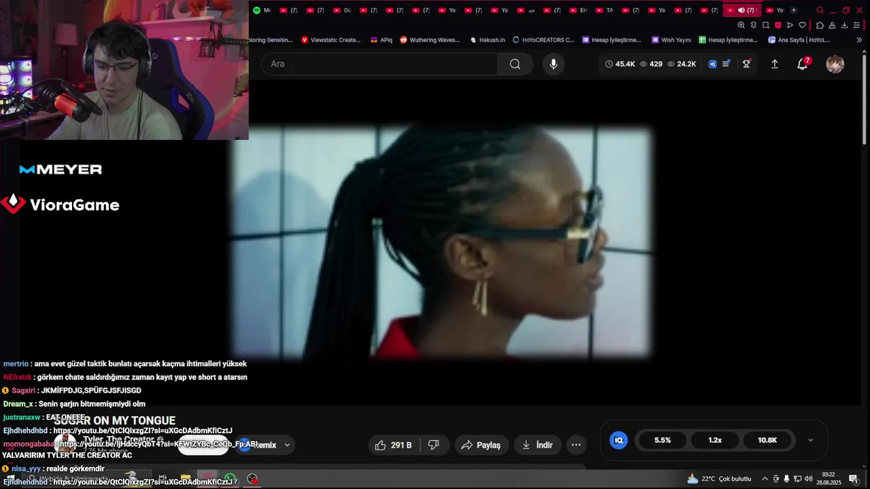Viewport: 870px width, 489px height.
Task: Open the browser profile account icon
Action: (832, 25)
